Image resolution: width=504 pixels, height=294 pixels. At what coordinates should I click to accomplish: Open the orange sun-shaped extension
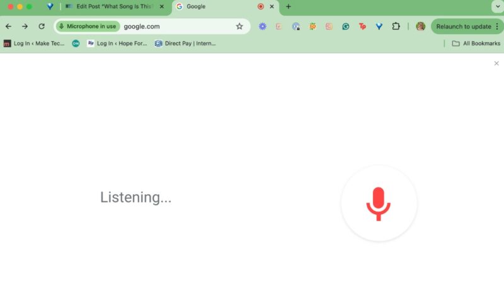point(312,26)
